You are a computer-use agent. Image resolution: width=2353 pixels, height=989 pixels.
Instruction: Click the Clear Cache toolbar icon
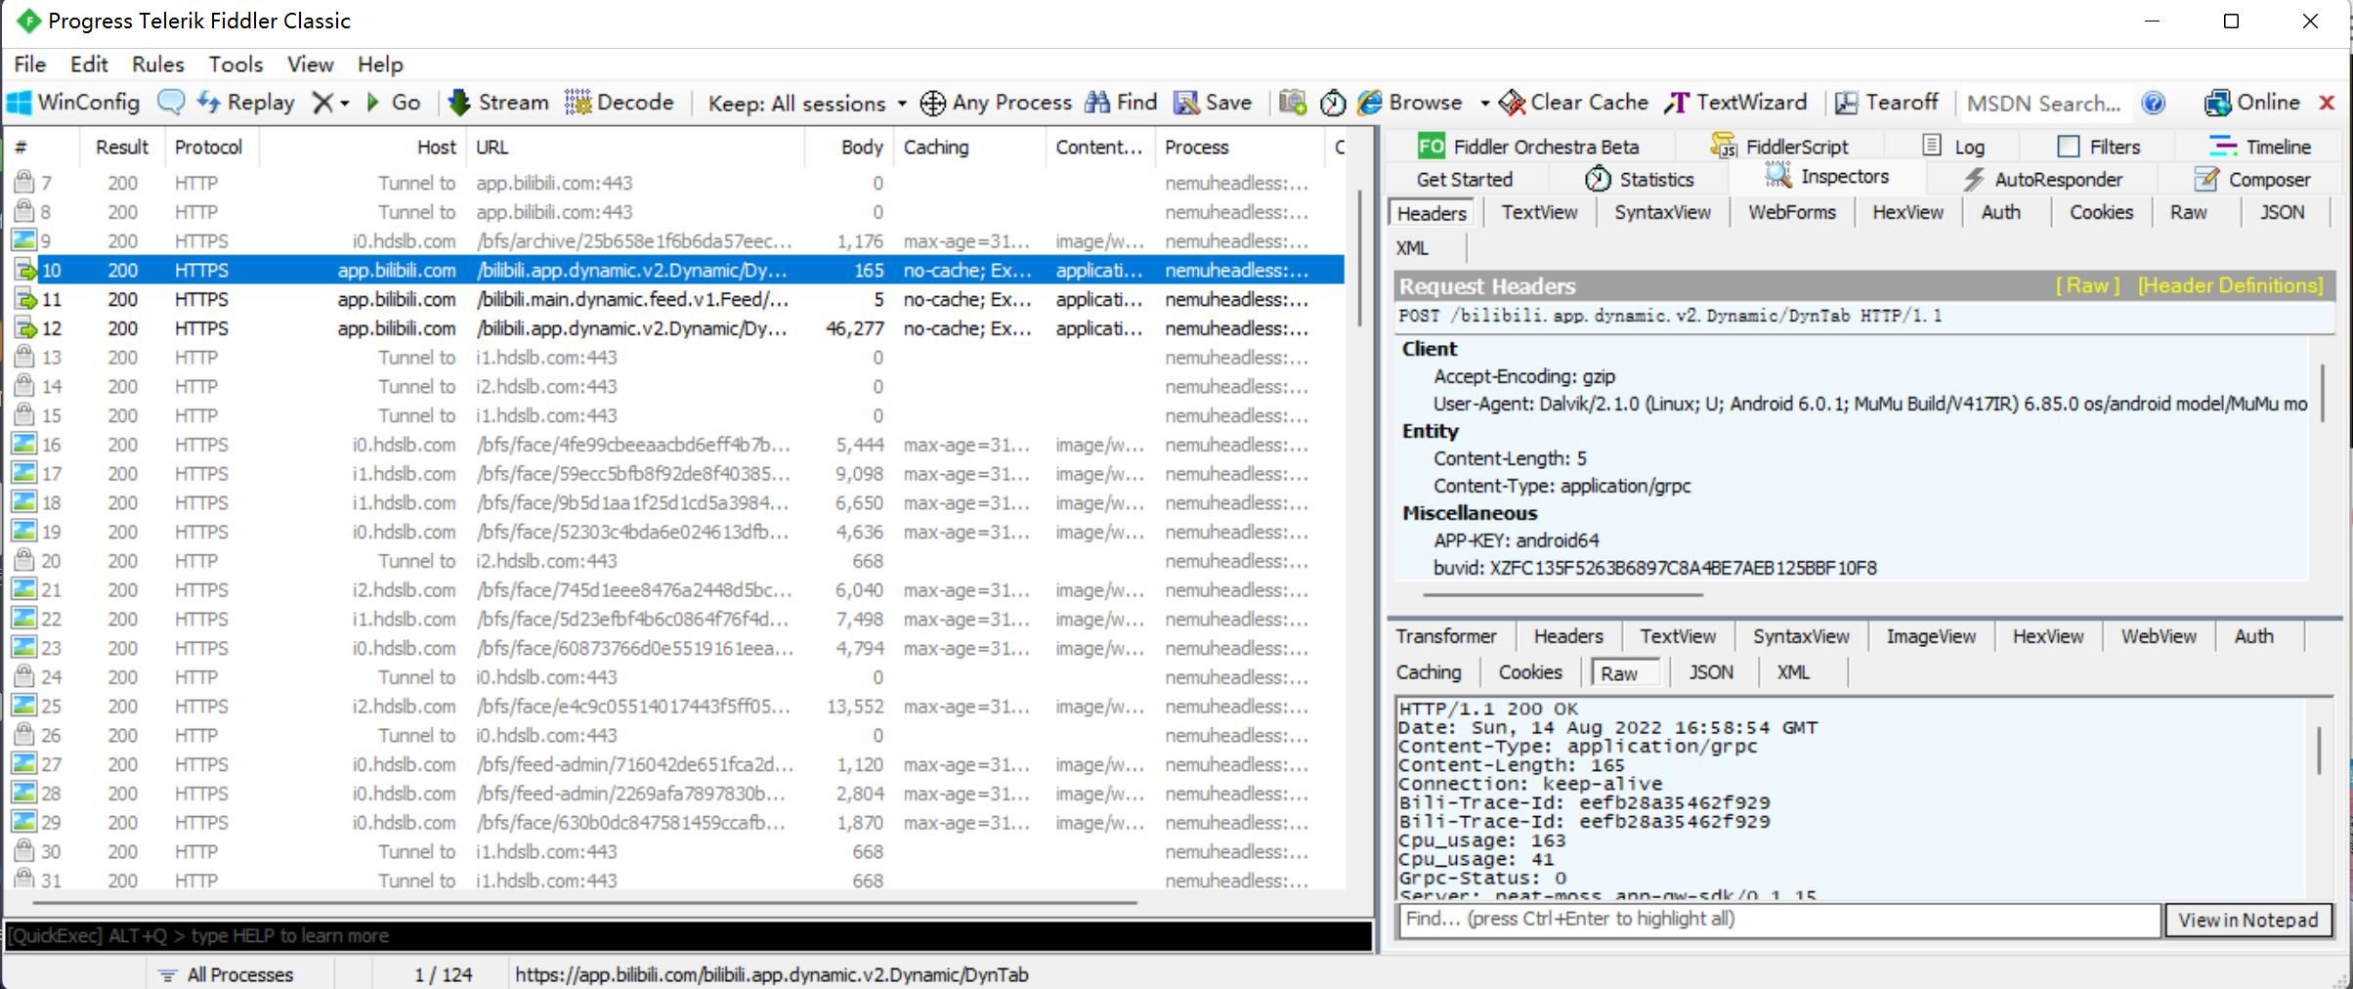1512,103
